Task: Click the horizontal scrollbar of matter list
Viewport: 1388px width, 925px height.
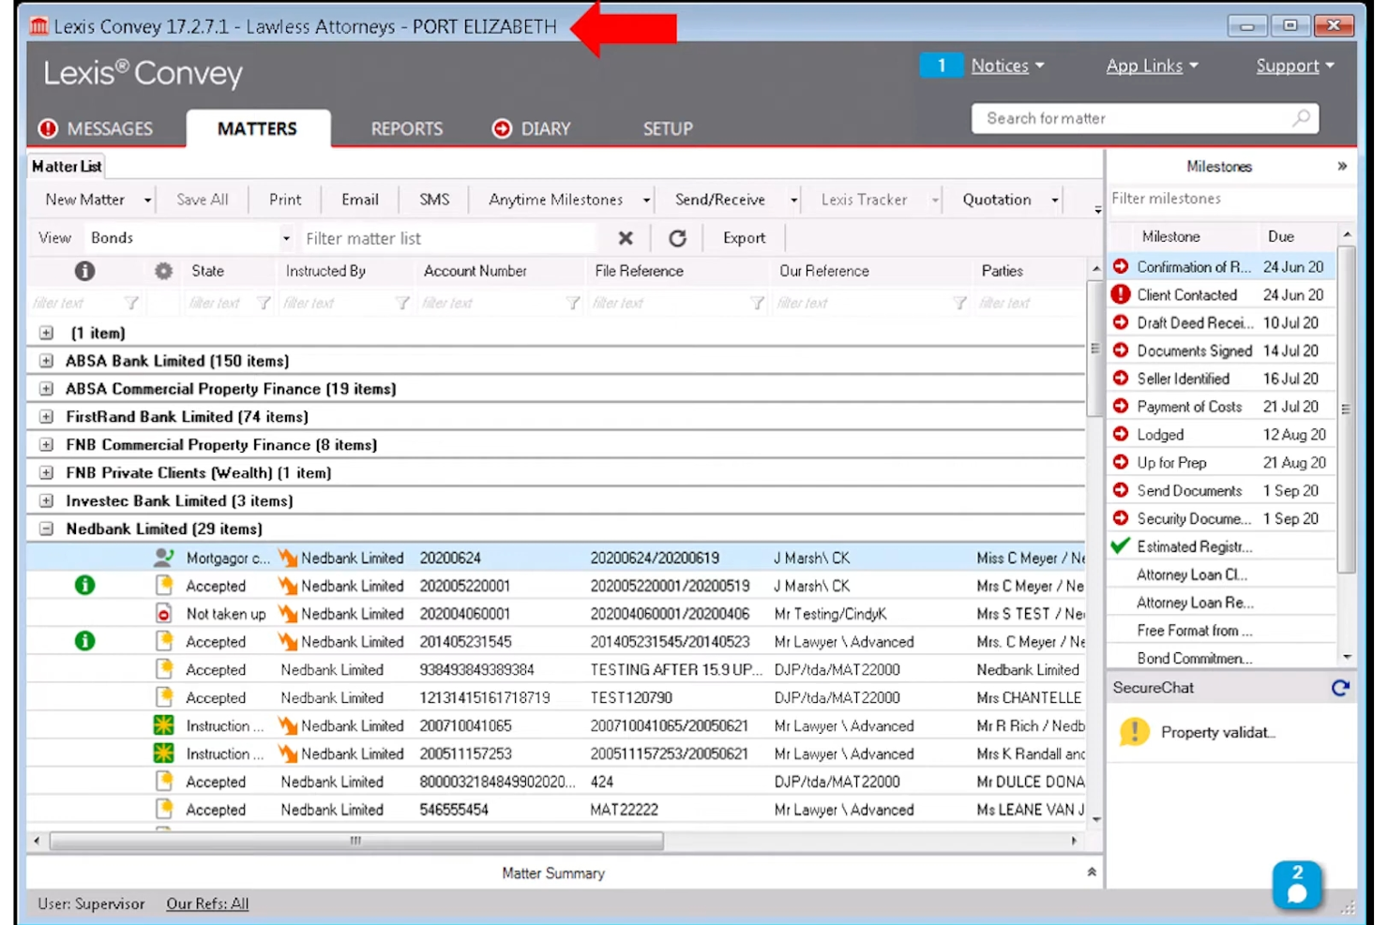Action: click(x=356, y=841)
